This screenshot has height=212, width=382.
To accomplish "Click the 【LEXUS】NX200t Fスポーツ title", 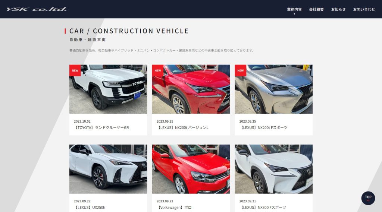I will click(x=263, y=127).
